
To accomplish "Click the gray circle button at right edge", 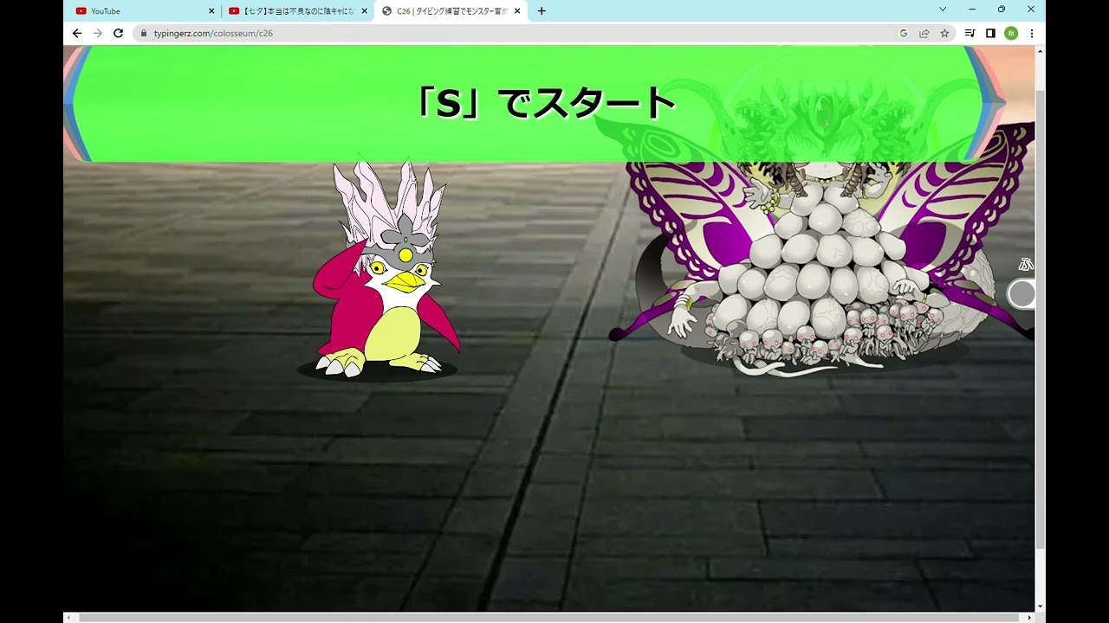I will tap(1022, 294).
